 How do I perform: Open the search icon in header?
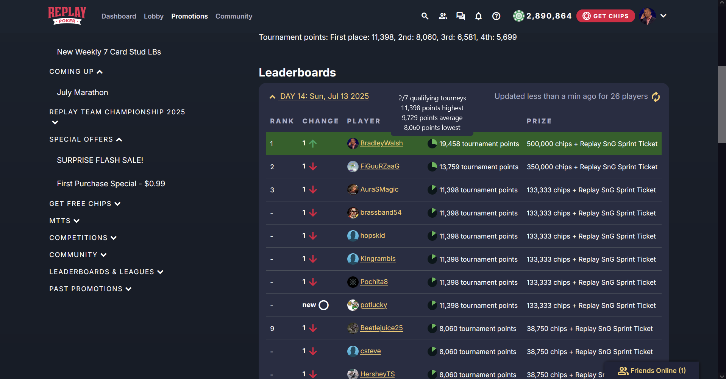(x=425, y=16)
